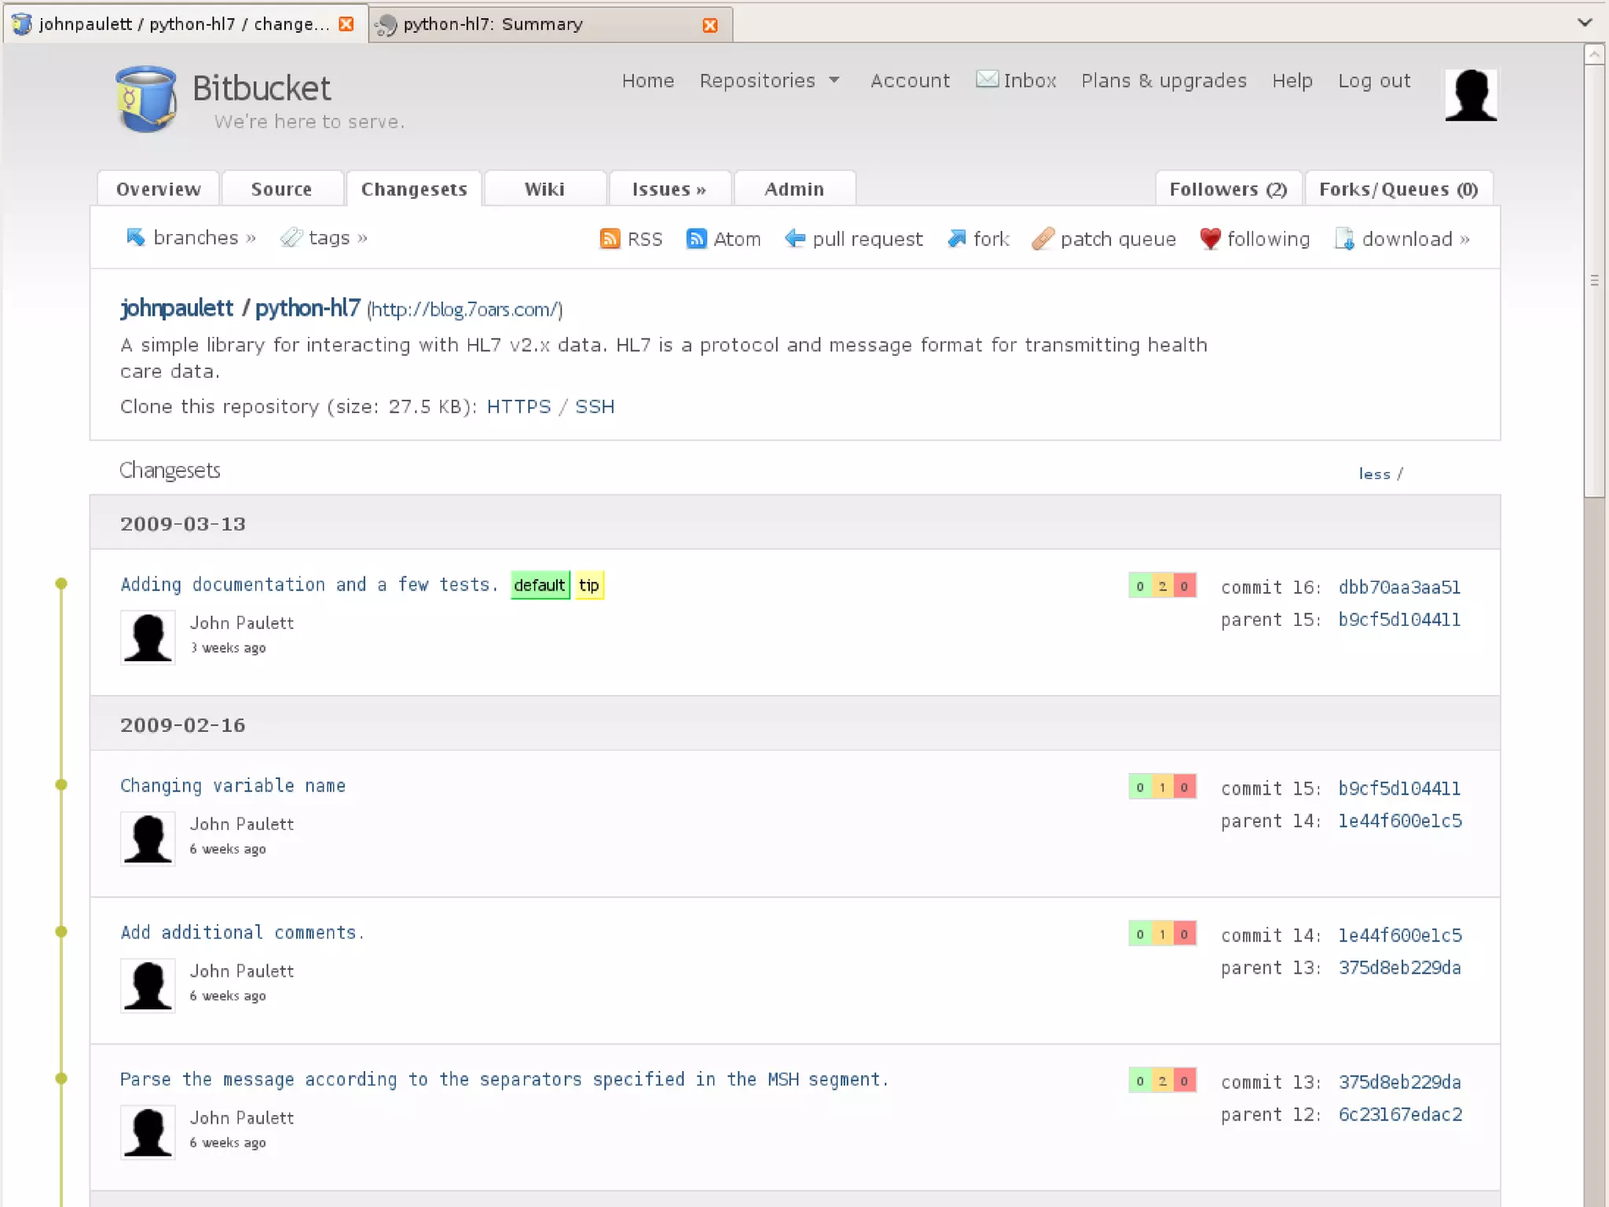
Task: Switch to the Overview tab
Action: [x=159, y=189]
